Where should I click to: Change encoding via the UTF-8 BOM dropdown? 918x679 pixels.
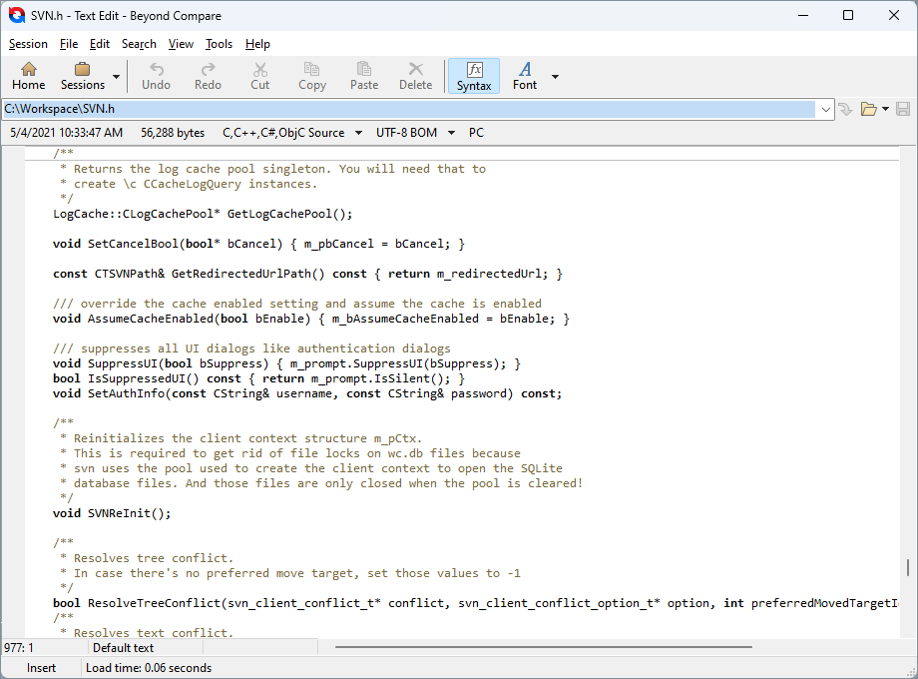click(450, 132)
